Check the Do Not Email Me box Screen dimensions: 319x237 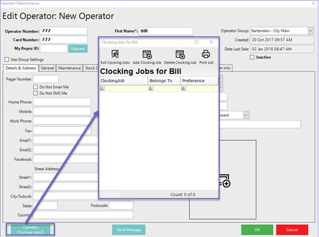pos(36,87)
